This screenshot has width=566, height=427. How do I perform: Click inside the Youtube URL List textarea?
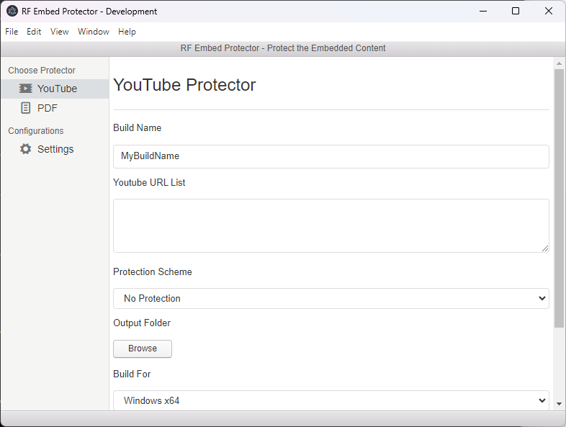(x=331, y=225)
